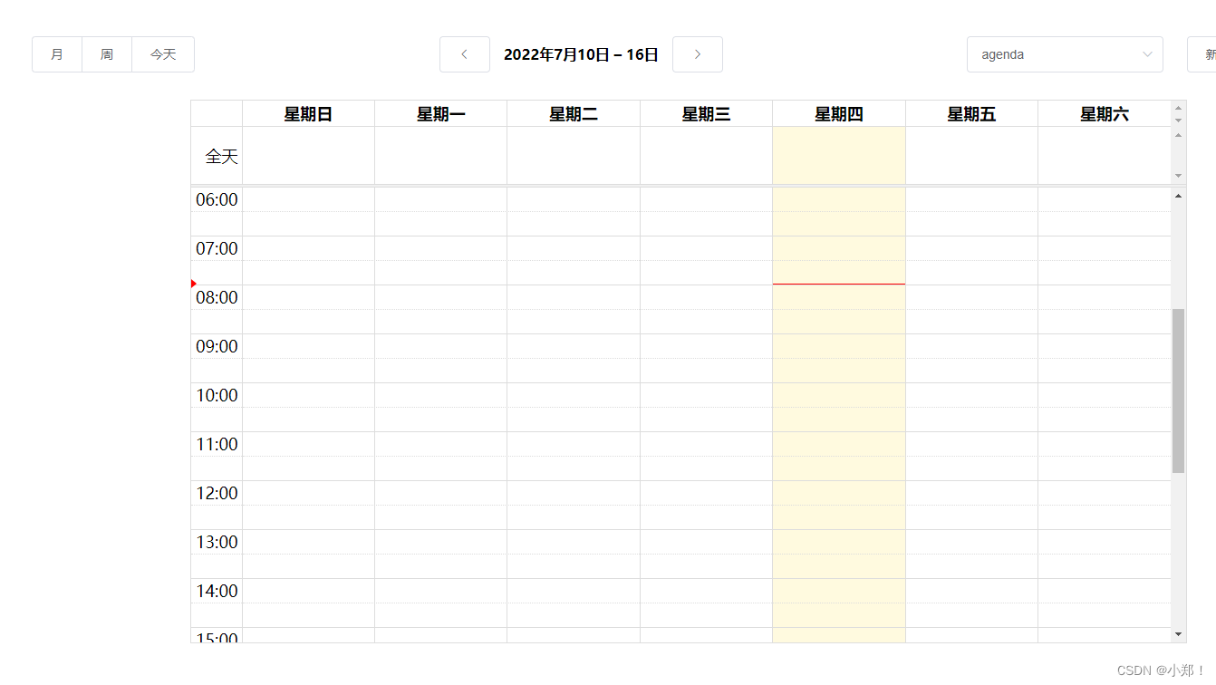
Task: Switch to 周 week view
Action: click(106, 54)
